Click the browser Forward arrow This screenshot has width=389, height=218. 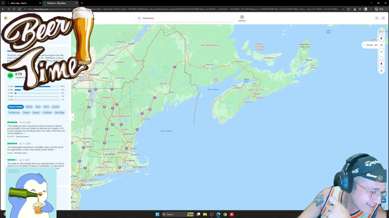point(8,9)
